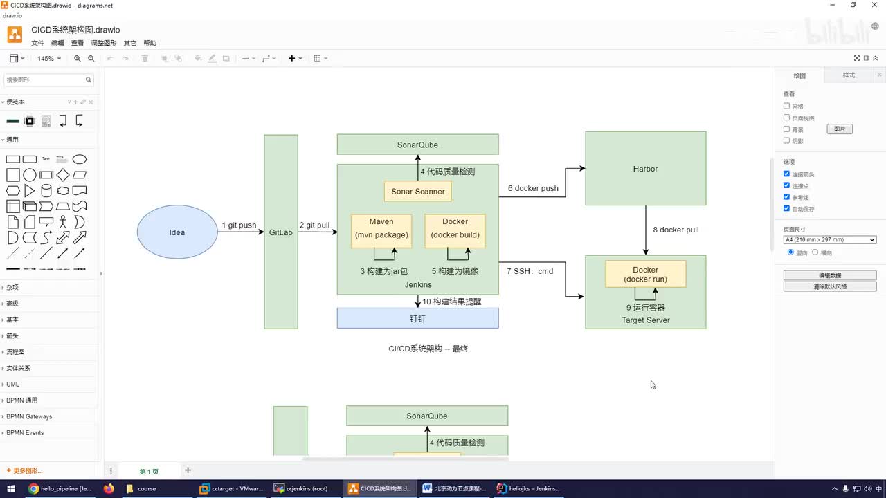
Task: Select the triangle shape in 通用 palette
Action: coord(30,191)
